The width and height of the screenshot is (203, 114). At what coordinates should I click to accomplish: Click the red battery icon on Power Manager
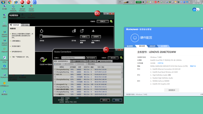97,13
